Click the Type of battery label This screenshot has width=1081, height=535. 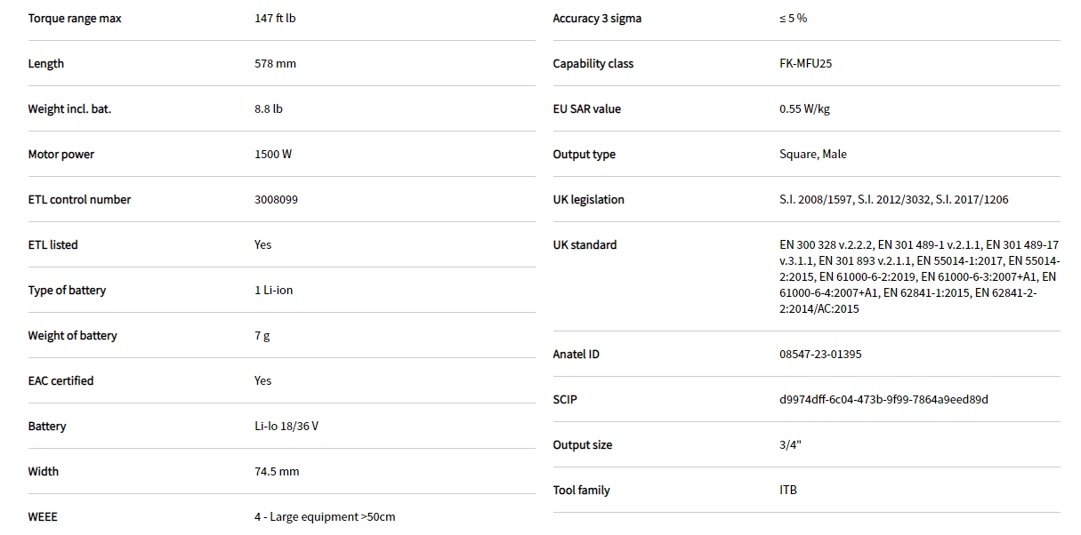(x=67, y=291)
